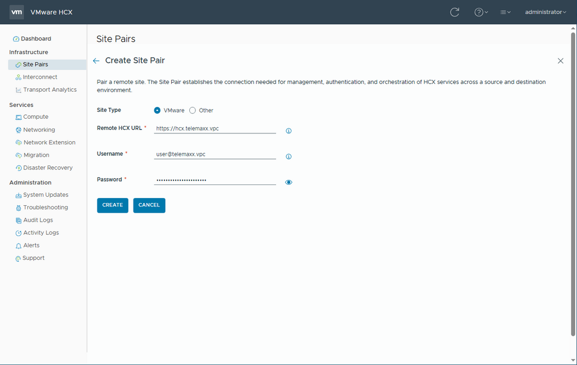
Task: Expand the administrator user dropdown
Action: click(x=545, y=12)
